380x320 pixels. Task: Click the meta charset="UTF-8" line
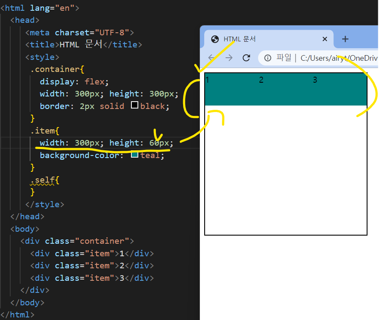tap(80, 32)
